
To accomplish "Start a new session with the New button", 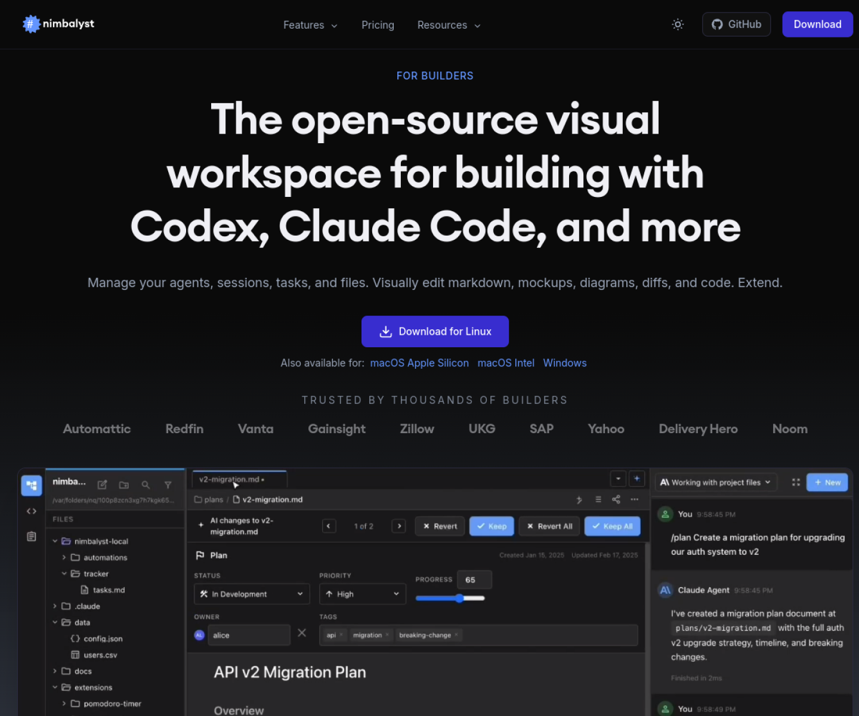I will click(x=827, y=482).
